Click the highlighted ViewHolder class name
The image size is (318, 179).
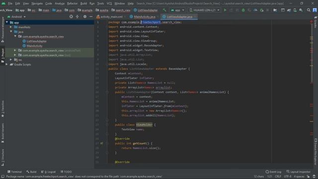click(x=144, y=125)
